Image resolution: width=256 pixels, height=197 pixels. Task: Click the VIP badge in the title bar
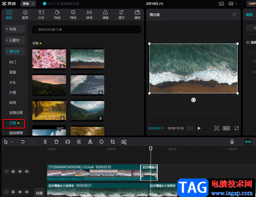(251, 4)
